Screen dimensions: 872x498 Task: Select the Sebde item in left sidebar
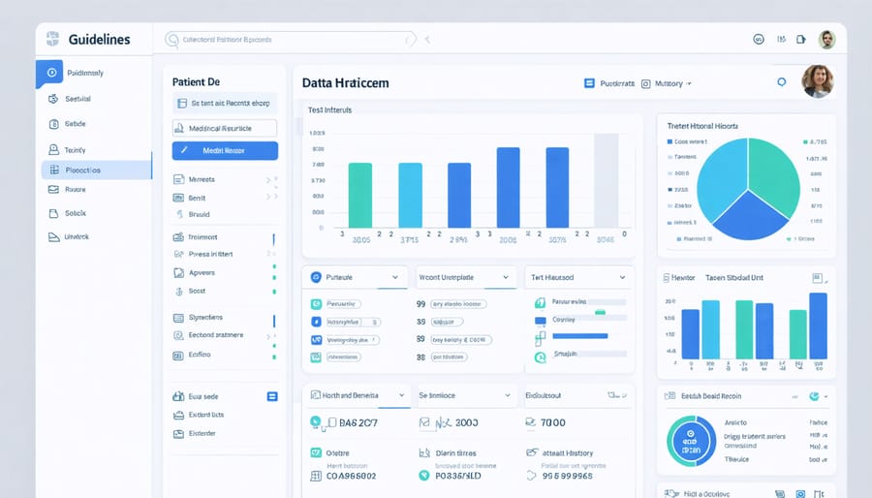[x=76, y=124]
